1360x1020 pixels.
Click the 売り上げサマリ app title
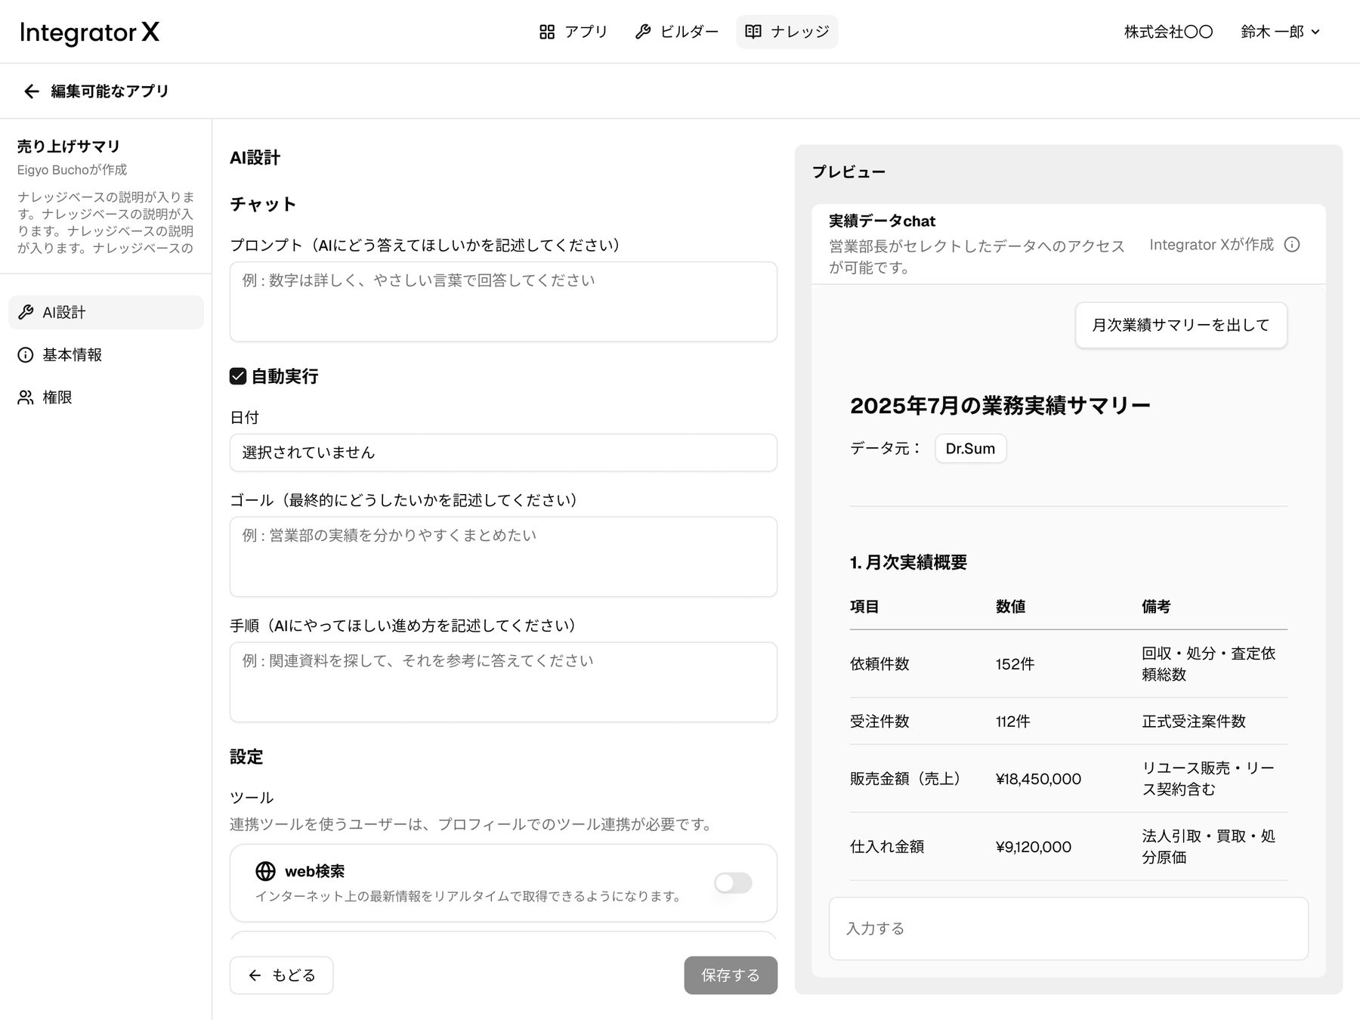pos(69,147)
